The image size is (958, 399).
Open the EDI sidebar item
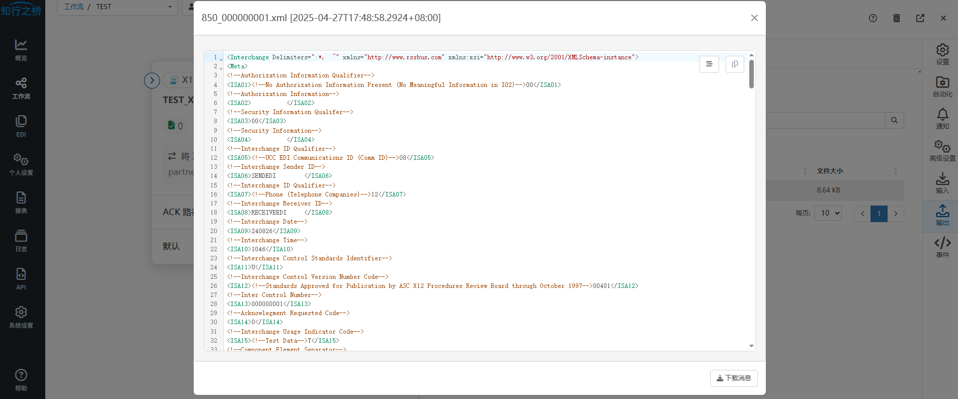[21, 127]
